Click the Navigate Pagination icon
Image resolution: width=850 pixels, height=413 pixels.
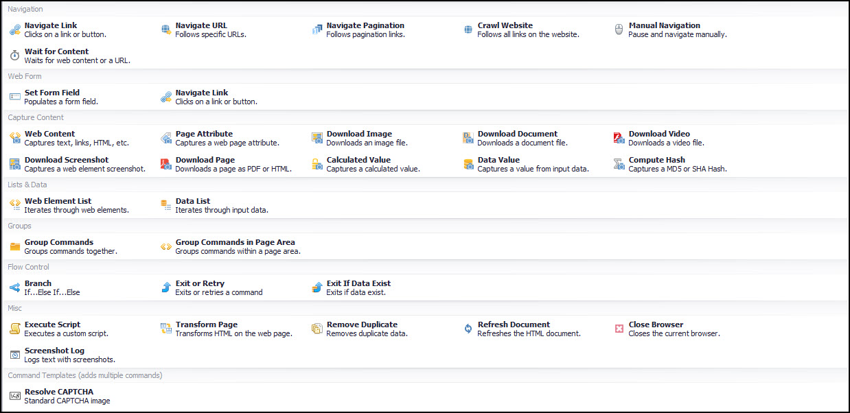tap(317, 29)
